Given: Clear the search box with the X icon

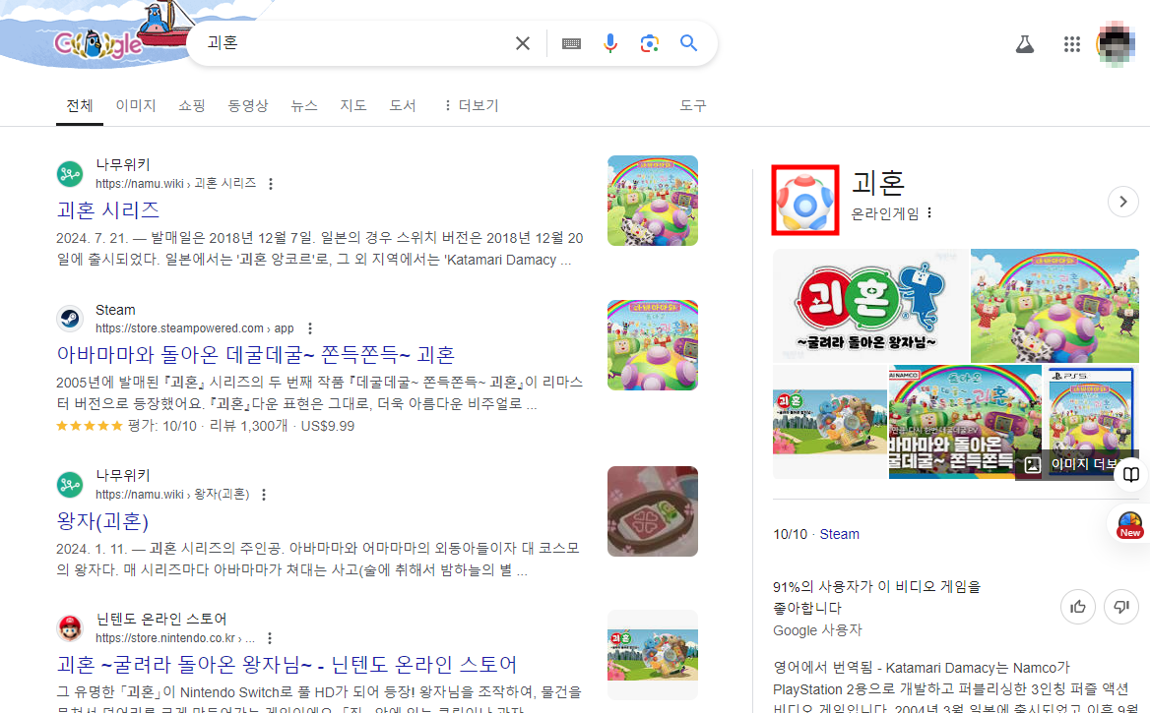Looking at the screenshot, I should [522, 43].
